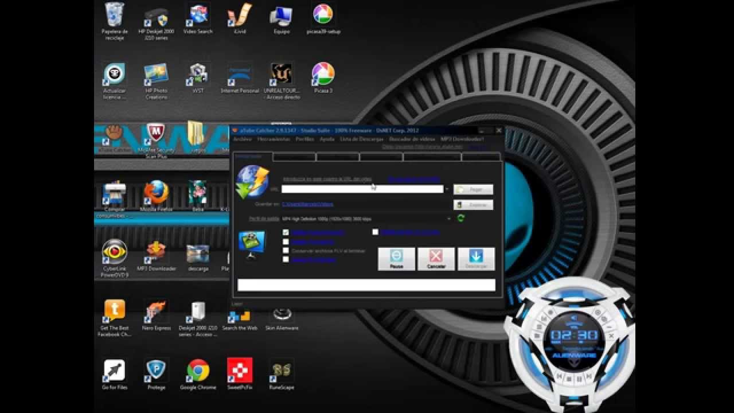Viewport: 734px width, 413px height.
Task: Open the MP3 Downloader! menu item
Action: 462,139
